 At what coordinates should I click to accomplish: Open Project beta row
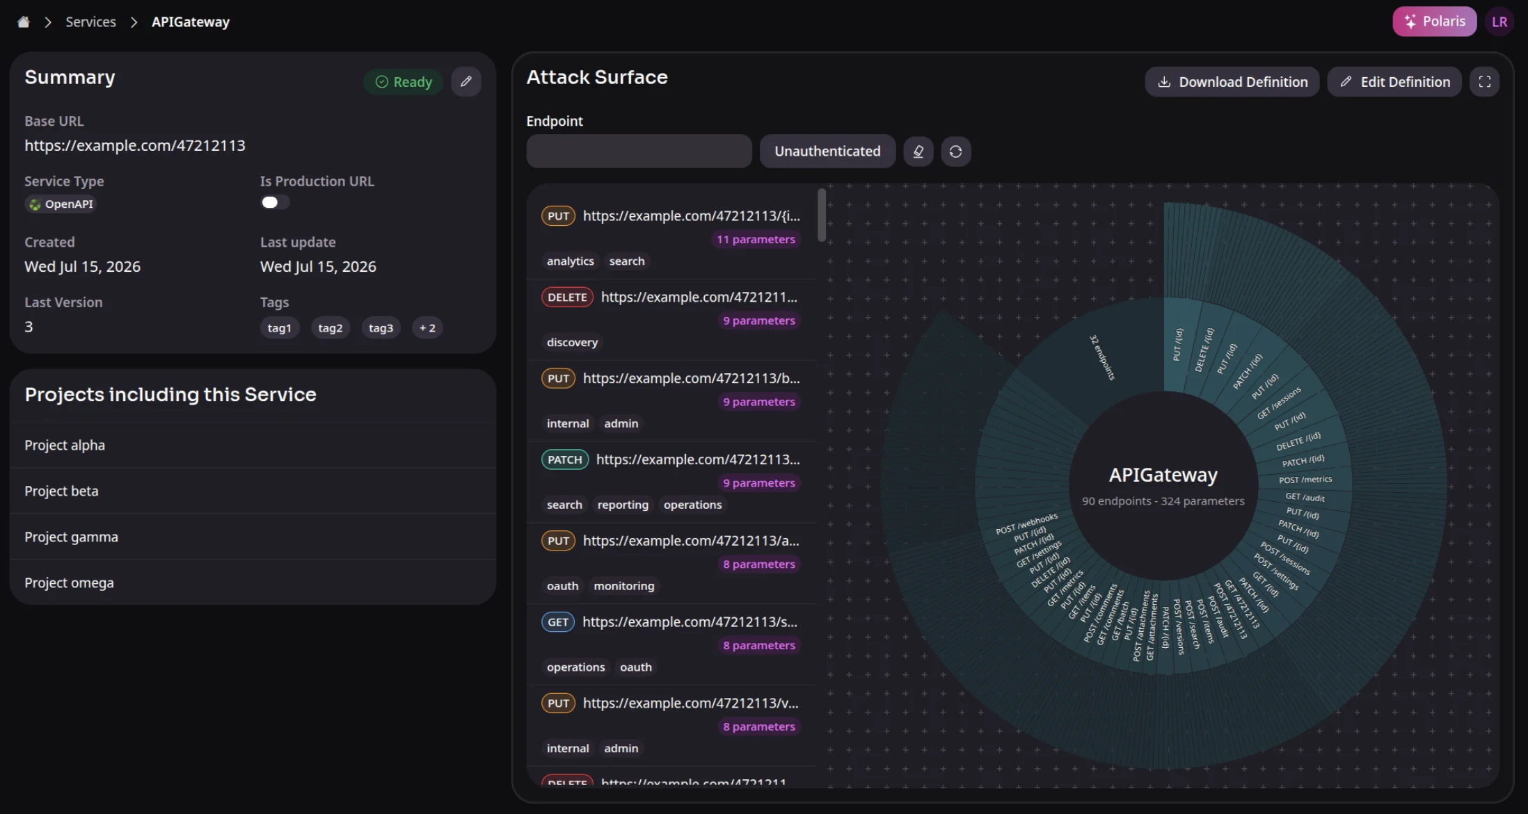click(x=253, y=491)
